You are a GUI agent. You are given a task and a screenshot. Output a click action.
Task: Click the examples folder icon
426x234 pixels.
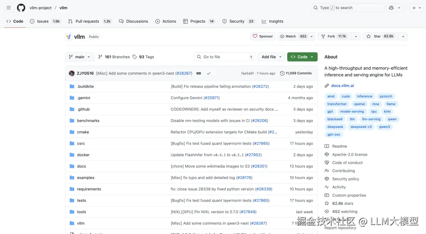tap(72, 178)
